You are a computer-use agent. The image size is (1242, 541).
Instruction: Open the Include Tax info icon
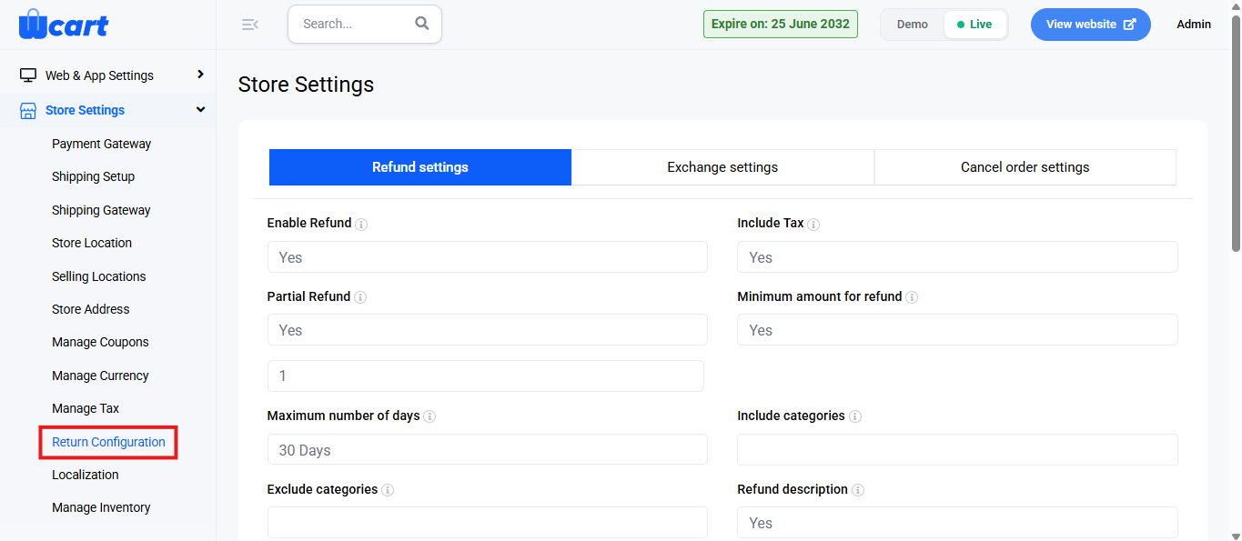(x=813, y=224)
